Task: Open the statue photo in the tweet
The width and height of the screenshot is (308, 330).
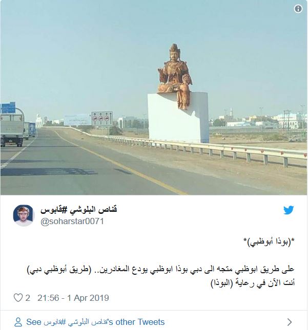Action: 154,97
